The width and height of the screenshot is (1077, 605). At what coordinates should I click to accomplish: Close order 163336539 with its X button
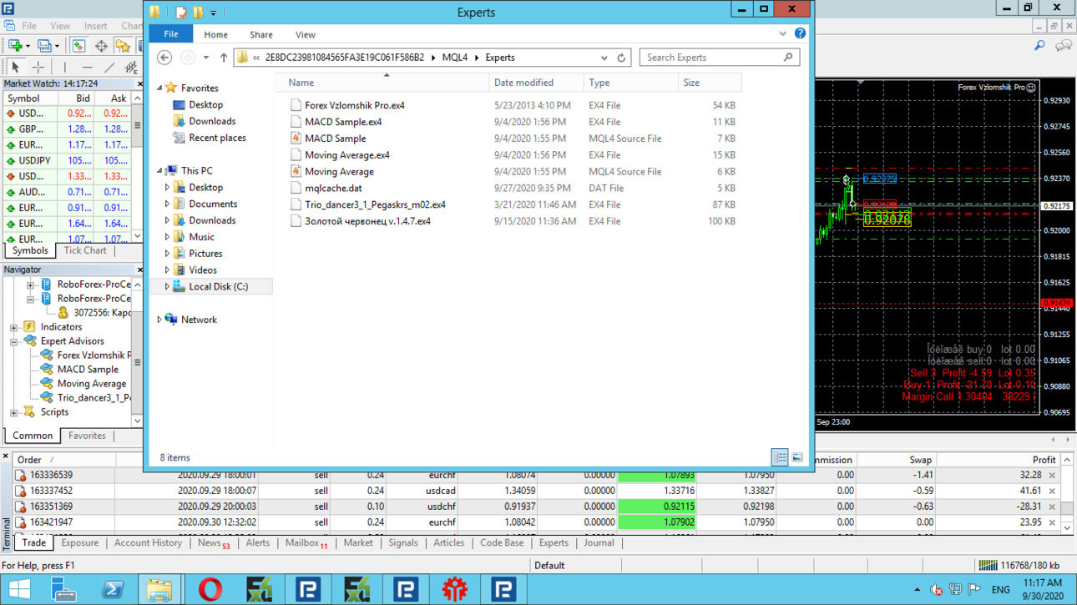coord(1052,476)
